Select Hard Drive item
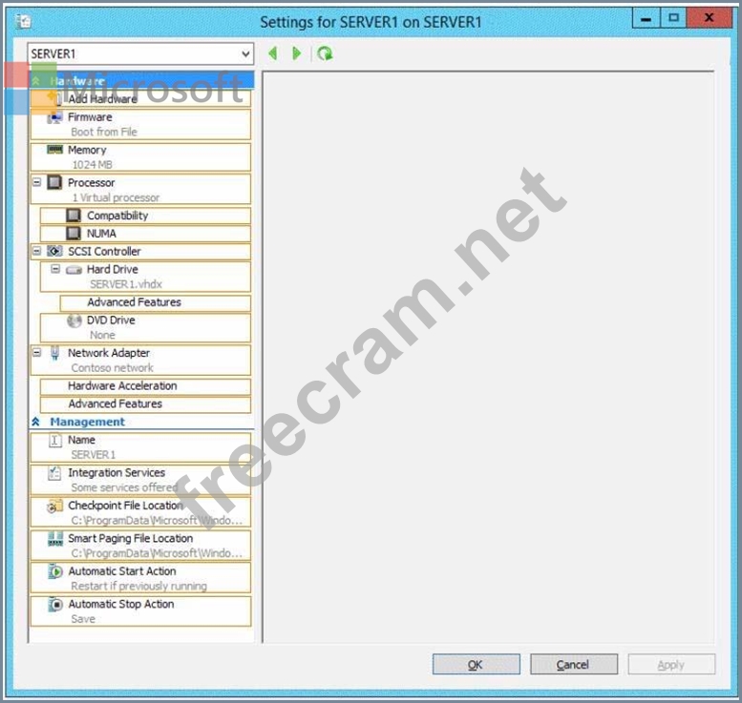 point(145,277)
